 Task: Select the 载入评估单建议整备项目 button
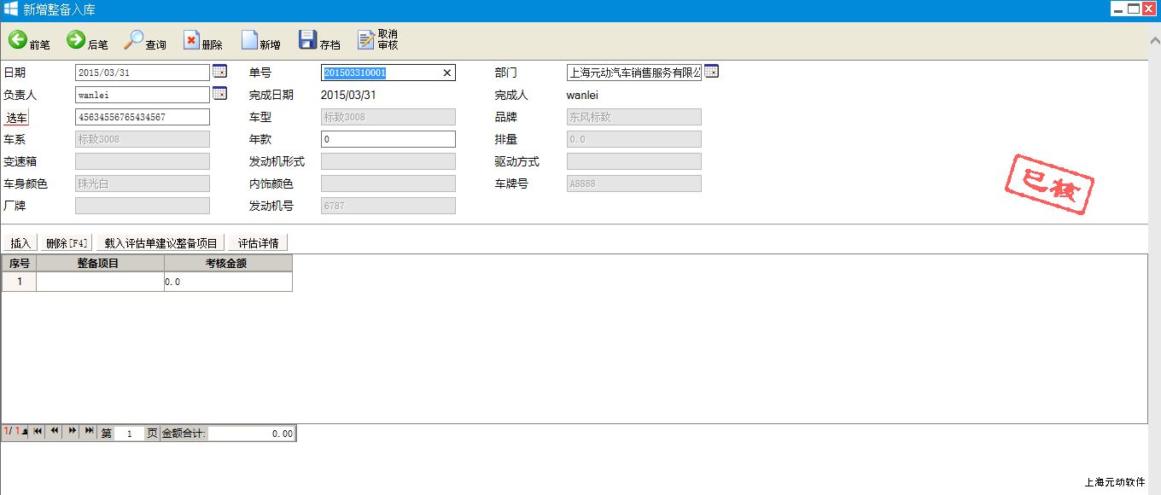(x=161, y=243)
